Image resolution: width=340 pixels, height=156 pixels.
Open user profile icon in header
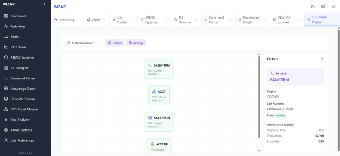[x=334, y=6]
